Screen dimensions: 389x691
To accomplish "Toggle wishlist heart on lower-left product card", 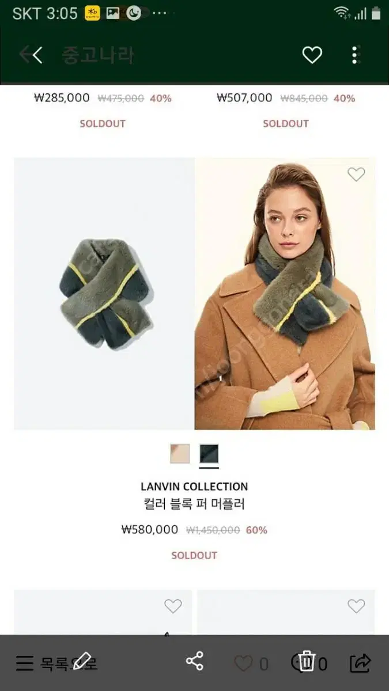I will 173,606.
